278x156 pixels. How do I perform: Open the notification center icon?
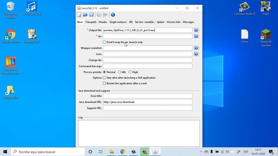coord(271,152)
